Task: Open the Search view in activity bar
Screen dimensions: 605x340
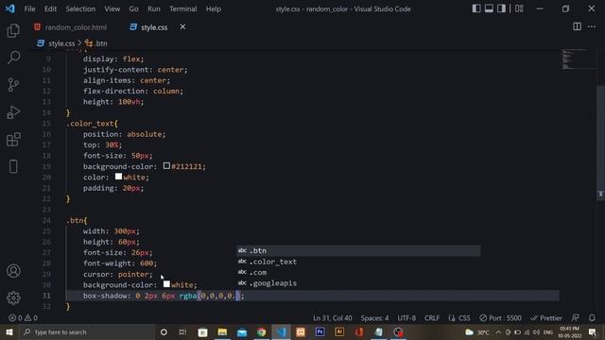Action: (13, 58)
